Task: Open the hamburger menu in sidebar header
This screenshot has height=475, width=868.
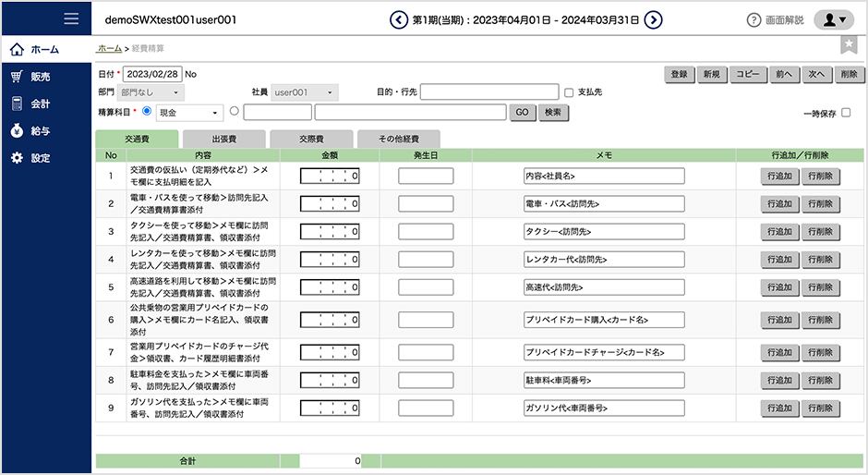Action: pos(71,18)
